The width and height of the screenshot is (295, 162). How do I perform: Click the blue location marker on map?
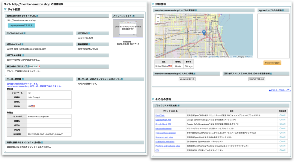point(204,33)
